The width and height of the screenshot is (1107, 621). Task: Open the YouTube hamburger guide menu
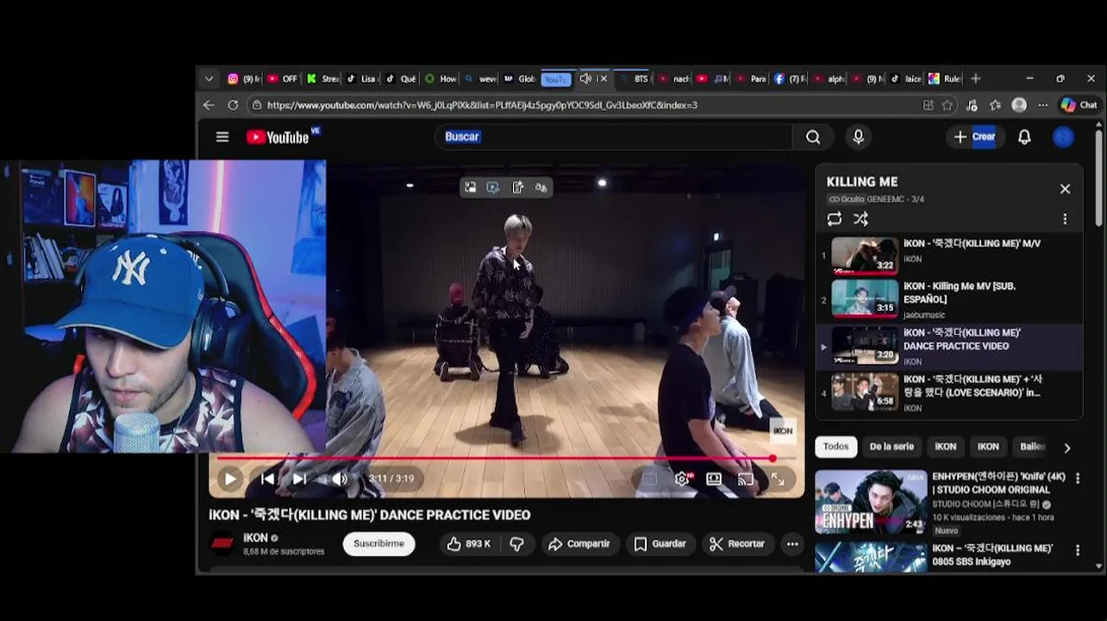[222, 137]
